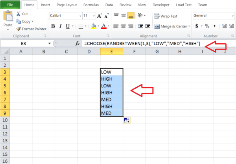Click Decrease Indent icon
This screenshot has height=164, width=236.
140,26
